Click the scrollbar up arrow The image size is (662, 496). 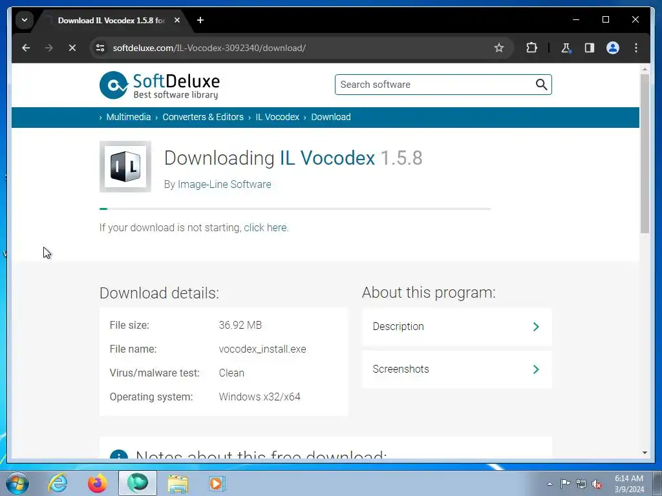pos(645,68)
